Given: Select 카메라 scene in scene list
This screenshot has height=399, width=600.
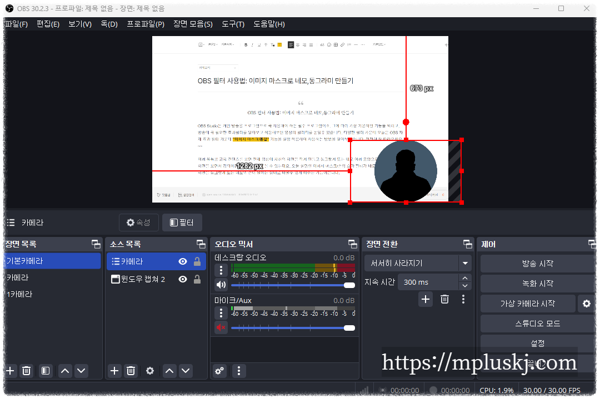Looking at the screenshot, I should pyautogui.click(x=52, y=278).
